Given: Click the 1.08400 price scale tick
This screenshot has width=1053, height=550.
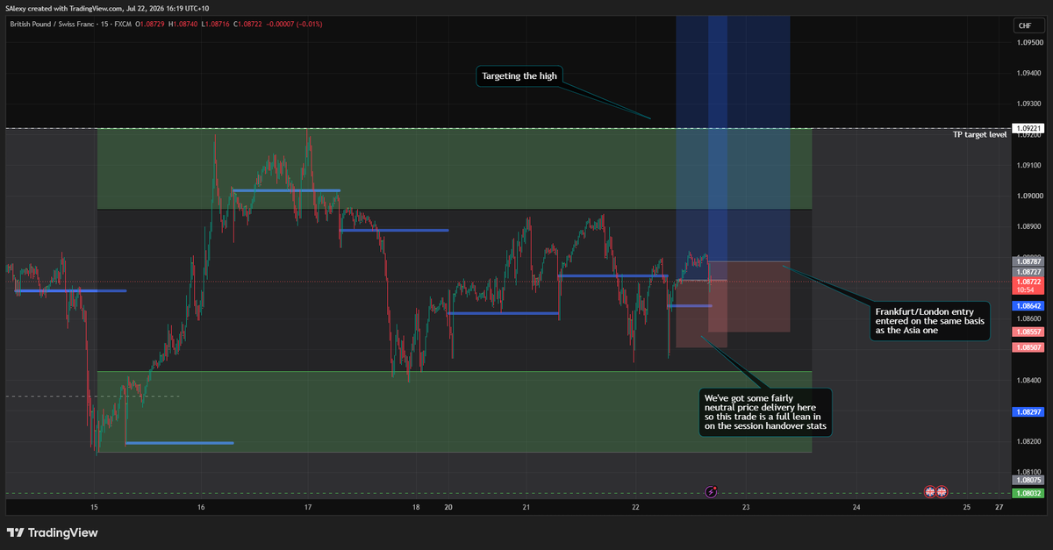Looking at the screenshot, I should 1028,380.
